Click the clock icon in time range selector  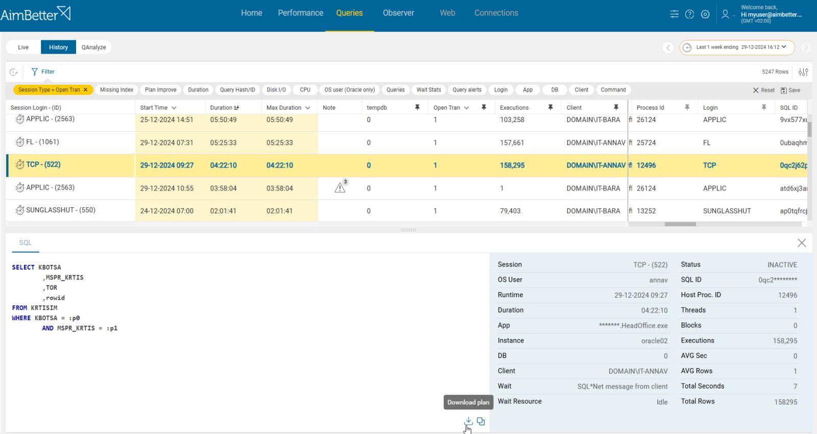click(x=687, y=47)
